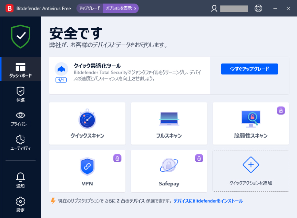Click the support lifebuoy icon in title bar
297x218 pixels.
pos(258,9)
